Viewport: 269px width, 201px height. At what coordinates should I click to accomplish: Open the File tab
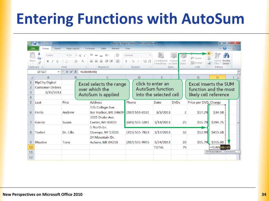click(x=33, y=48)
